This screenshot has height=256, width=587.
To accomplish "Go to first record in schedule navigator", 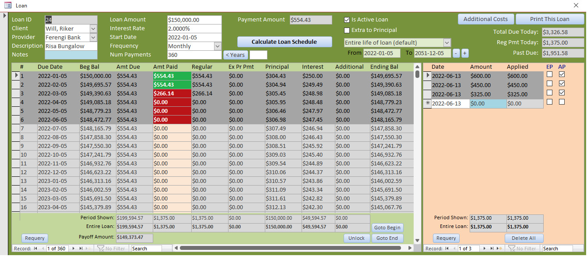I will click(x=35, y=249).
